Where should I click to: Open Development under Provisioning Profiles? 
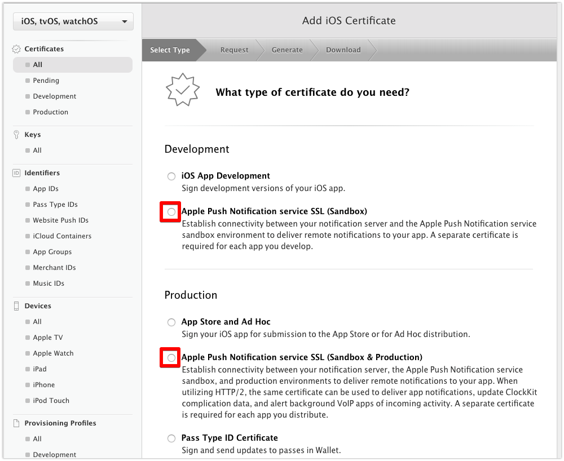pos(55,455)
